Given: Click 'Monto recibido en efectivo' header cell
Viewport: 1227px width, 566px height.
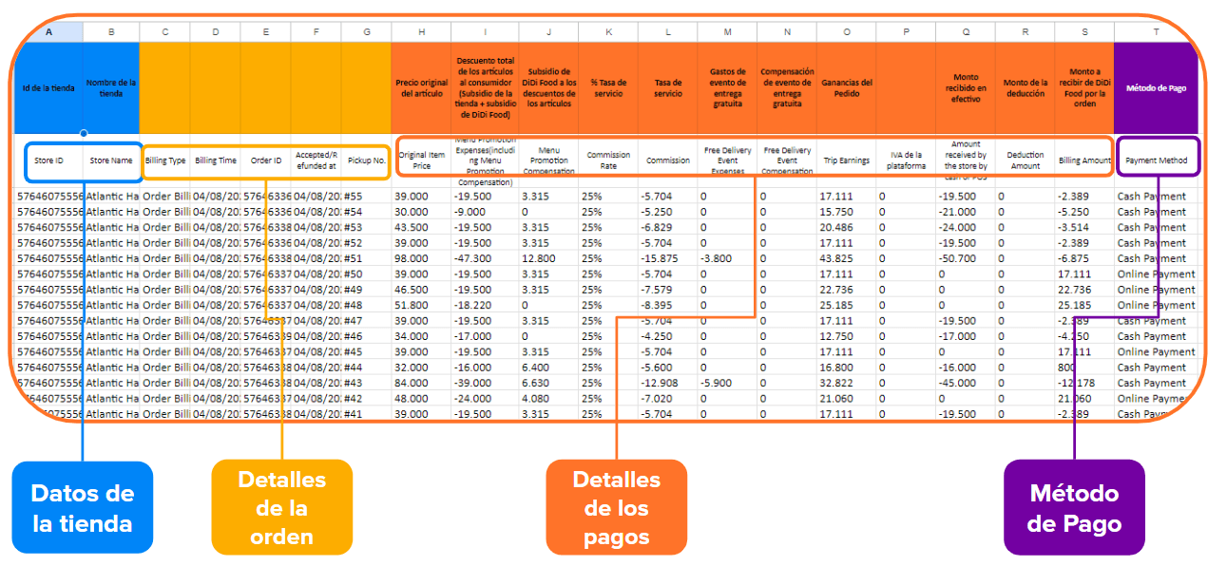Looking at the screenshot, I should point(966,87).
